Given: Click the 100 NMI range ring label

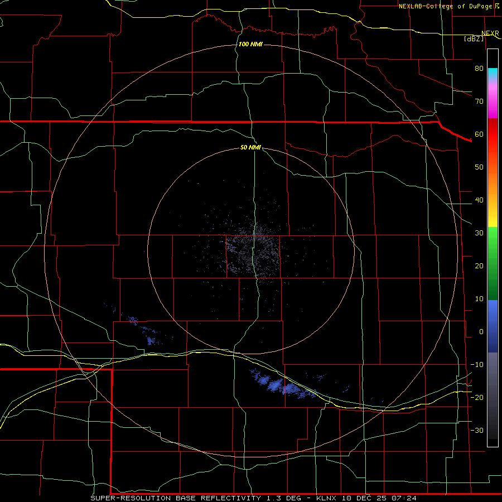Looking at the screenshot, I should point(250,44).
